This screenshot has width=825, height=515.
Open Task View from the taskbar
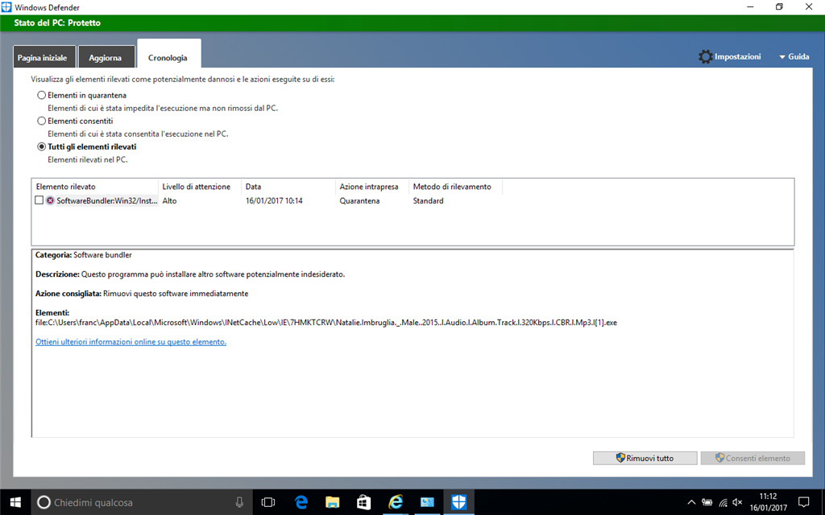[x=268, y=502]
